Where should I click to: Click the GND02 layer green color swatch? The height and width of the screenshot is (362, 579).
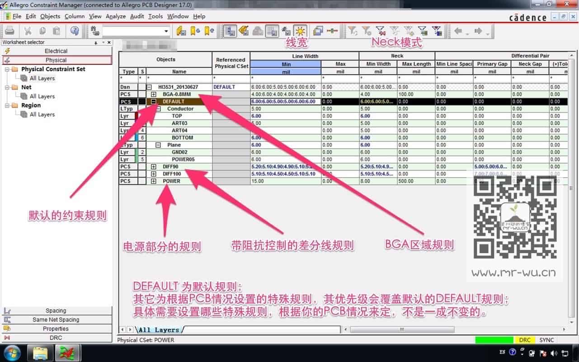tap(137, 152)
